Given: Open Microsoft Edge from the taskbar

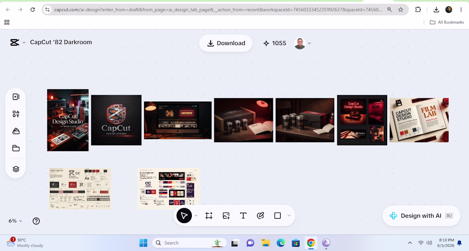Looking at the screenshot, I should tap(281, 243).
